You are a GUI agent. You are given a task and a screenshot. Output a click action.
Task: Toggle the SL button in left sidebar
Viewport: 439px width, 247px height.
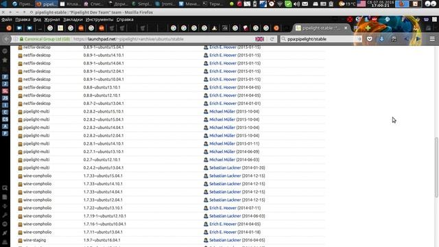5,91
